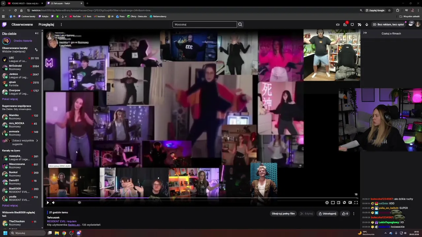The image size is (422, 237).
Task: Open Chrome three-dot menu
Action: click(x=418, y=10)
